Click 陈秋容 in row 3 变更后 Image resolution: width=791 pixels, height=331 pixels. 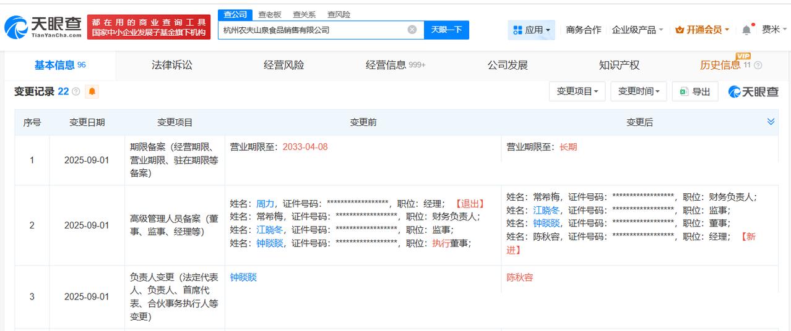click(x=520, y=277)
